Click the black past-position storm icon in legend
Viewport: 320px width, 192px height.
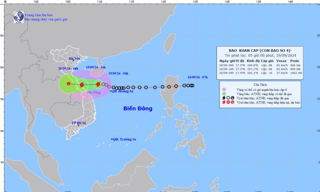point(224,98)
